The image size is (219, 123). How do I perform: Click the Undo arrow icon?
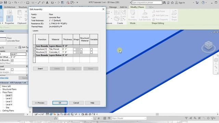pyautogui.click(x=15, y=2)
